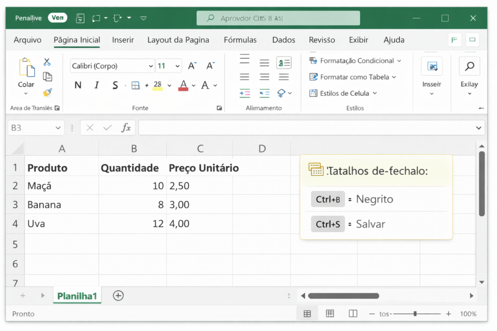
Task: Switch to page layout view in status bar
Action: 330,314
